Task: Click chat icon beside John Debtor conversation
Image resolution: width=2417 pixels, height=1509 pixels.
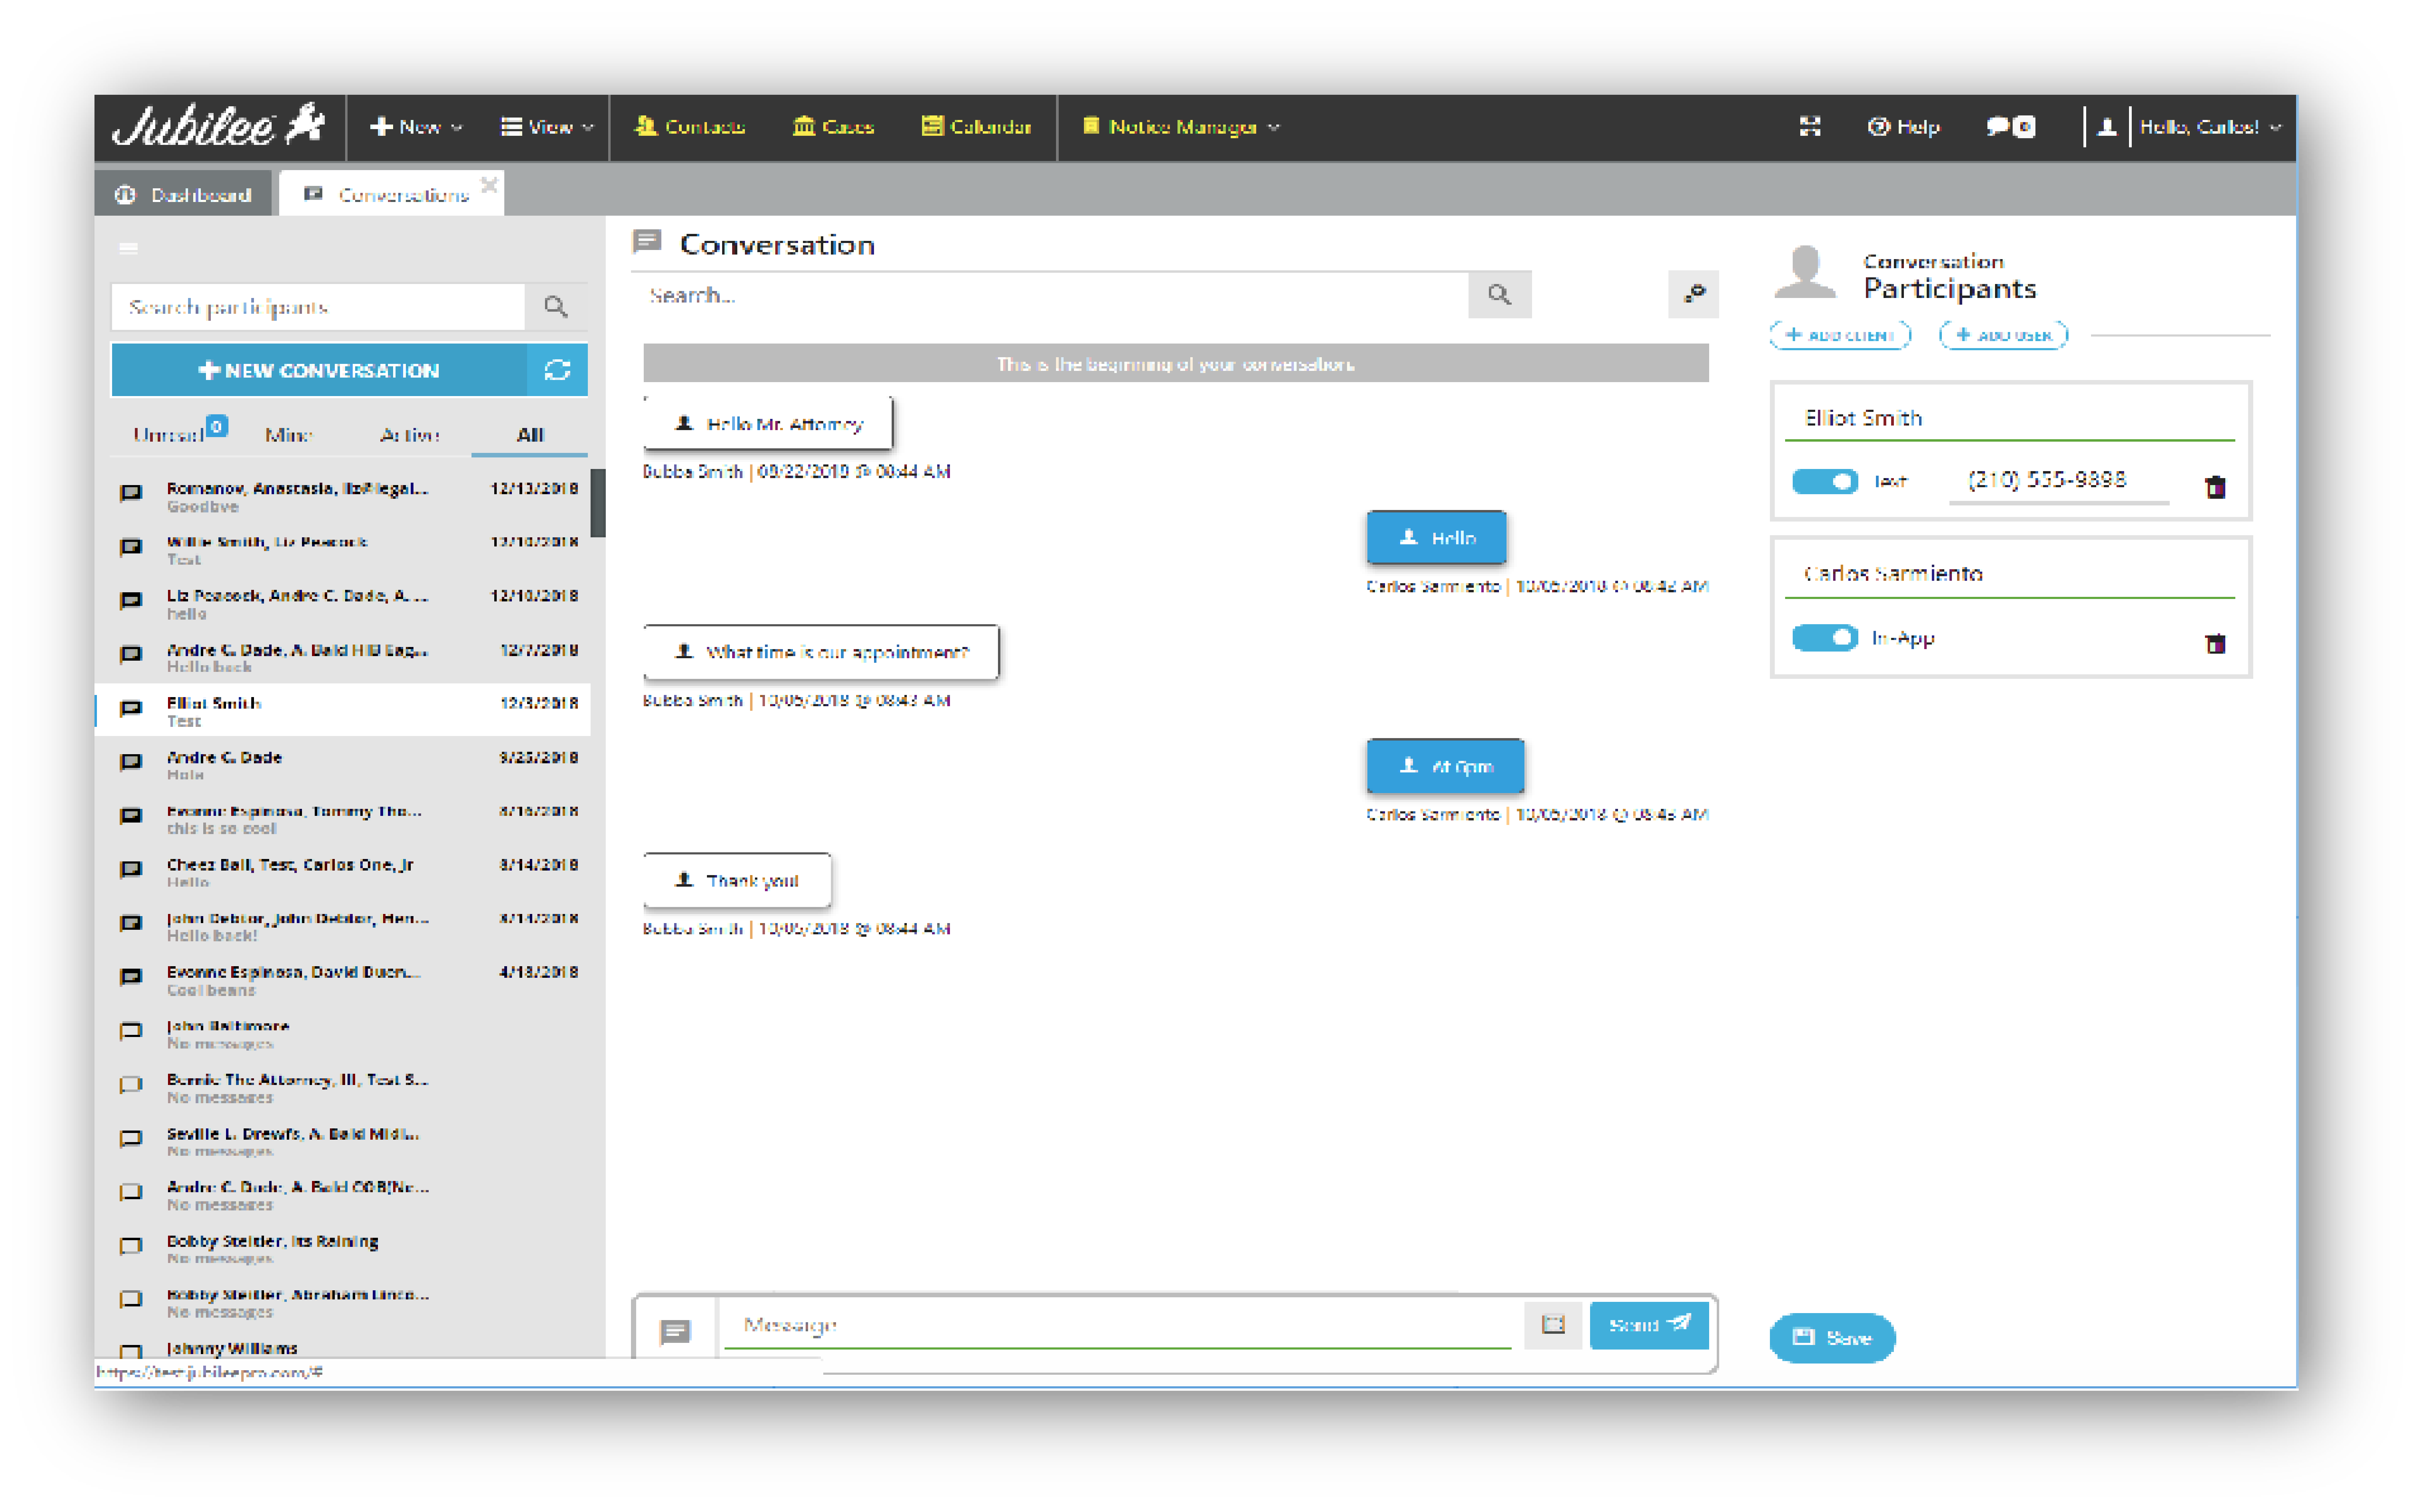Action: (131, 923)
